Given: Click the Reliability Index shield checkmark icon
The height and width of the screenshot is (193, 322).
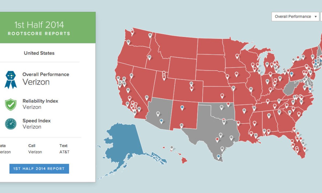Looking at the screenshot, I should coord(10,104).
